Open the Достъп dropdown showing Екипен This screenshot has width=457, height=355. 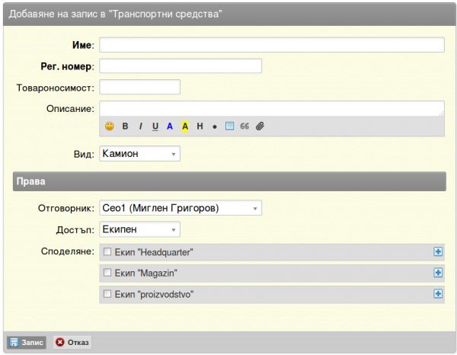139,229
